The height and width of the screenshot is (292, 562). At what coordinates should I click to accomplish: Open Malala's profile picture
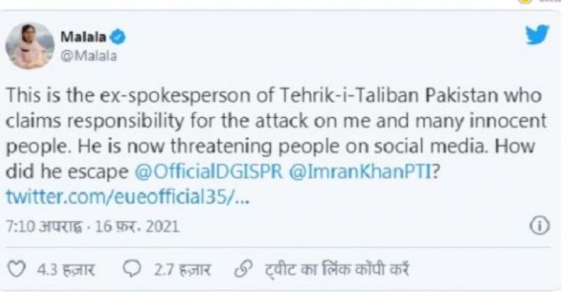click(31, 46)
